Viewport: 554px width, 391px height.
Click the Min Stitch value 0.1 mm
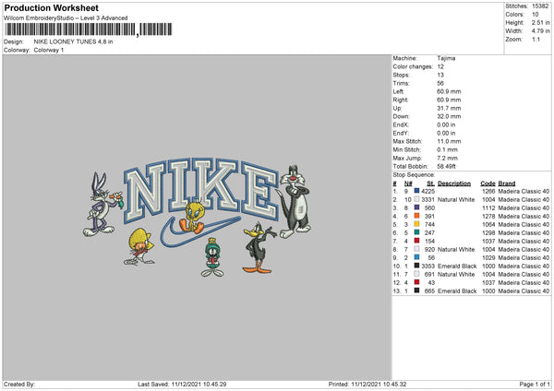click(447, 149)
